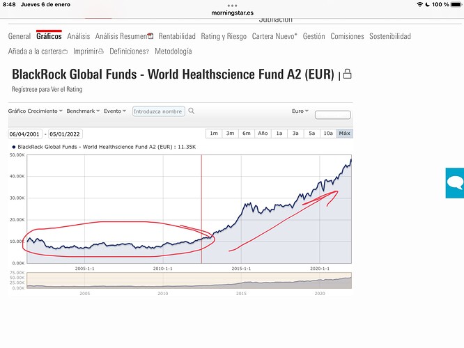
Task: Click the start date field 06/04/2001
Action: pos(26,134)
